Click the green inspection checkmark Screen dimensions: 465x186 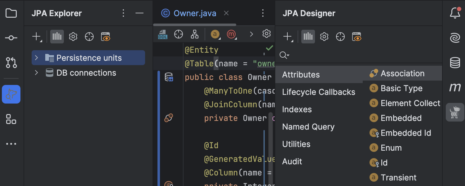(269, 48)
